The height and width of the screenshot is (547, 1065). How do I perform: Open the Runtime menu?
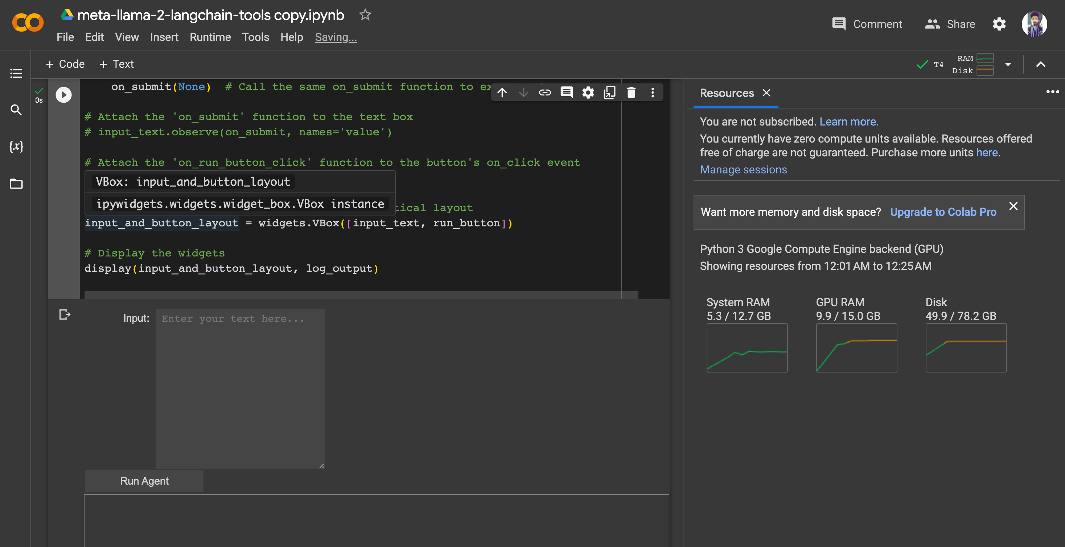(x=210, y=37)
